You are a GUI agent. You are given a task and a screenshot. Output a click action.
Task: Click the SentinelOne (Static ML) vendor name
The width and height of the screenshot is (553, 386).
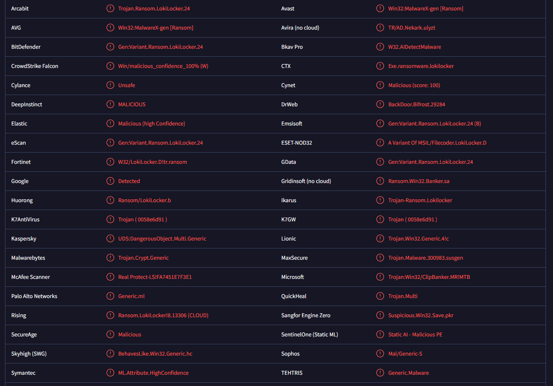click(309, 334)
